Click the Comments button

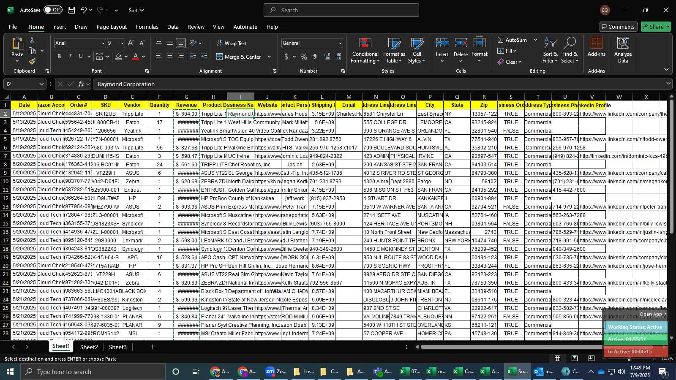coord(618,27)
